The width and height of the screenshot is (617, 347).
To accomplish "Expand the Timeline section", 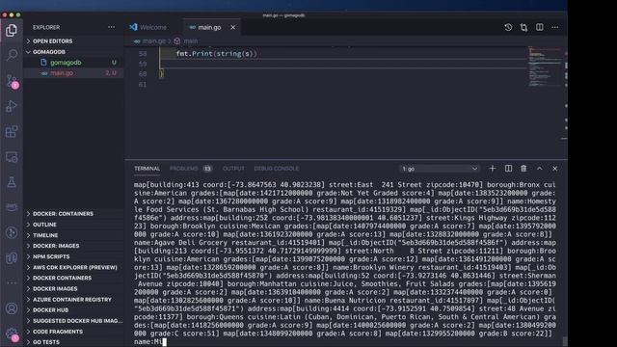I will 73,235.
